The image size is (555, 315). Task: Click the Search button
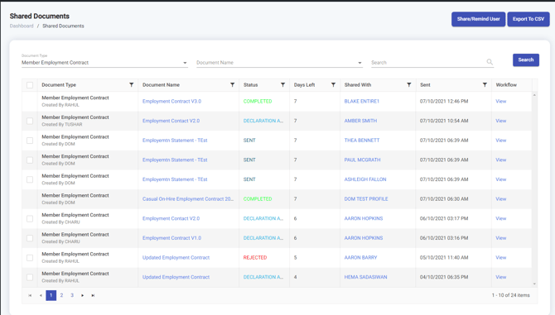pos(526,60)
